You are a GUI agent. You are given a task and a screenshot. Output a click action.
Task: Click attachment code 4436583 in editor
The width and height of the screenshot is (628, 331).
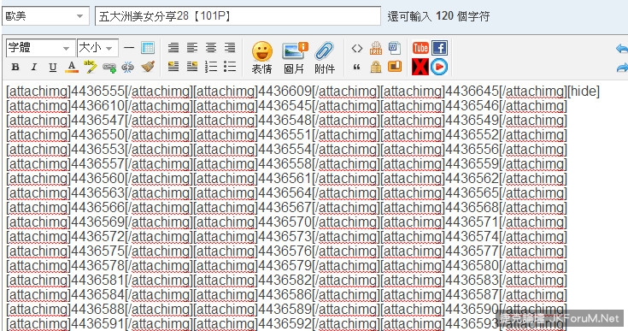click(x=472, y=280)
